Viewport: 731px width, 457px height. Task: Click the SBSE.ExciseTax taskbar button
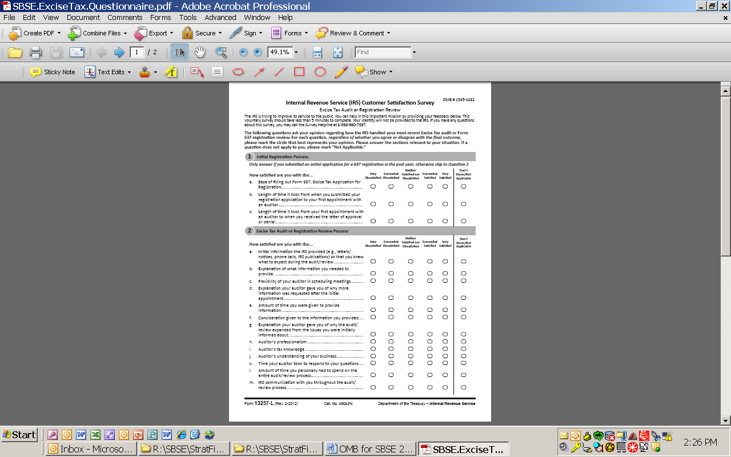point(463,449)
